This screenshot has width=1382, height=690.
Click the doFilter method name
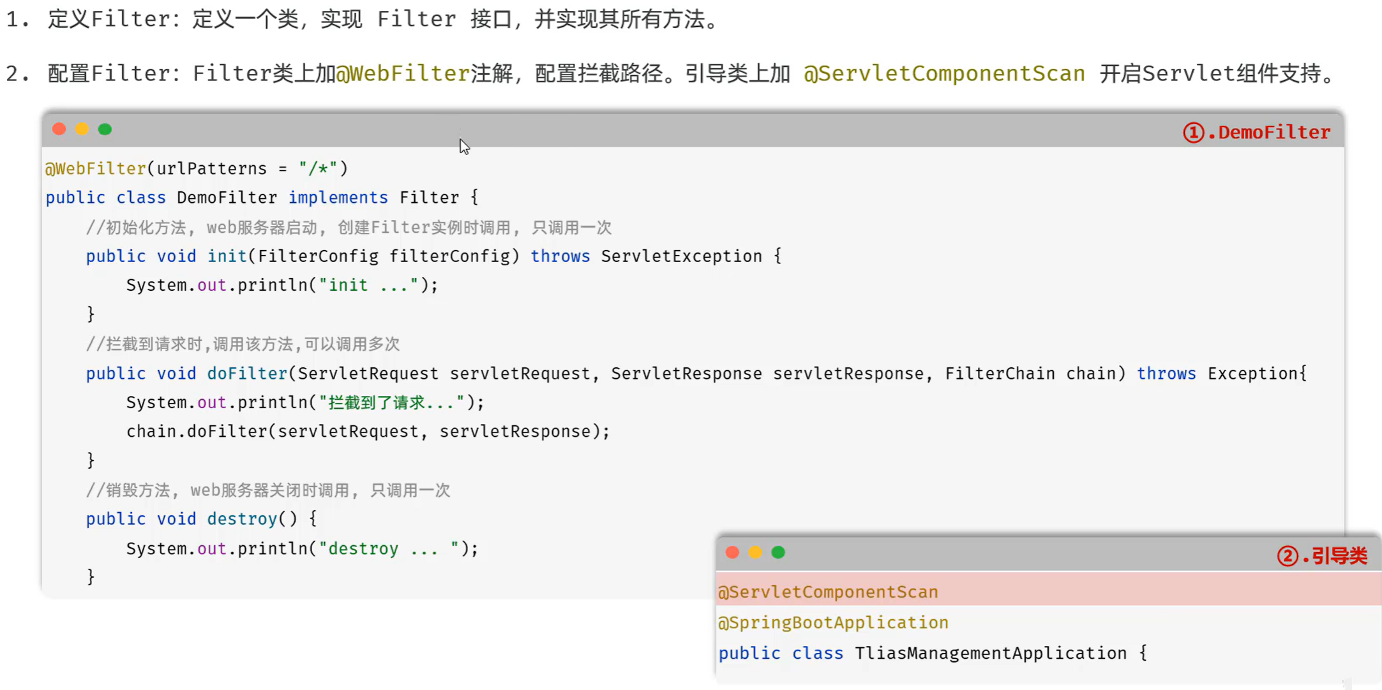(x=247, y=373)
